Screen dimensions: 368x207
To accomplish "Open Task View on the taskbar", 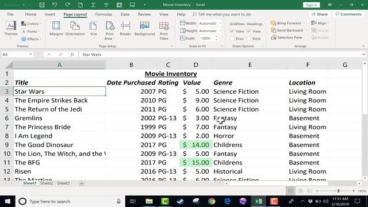I will (133, 201).
